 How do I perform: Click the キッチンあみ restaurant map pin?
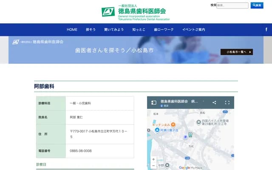coord(173,125)
